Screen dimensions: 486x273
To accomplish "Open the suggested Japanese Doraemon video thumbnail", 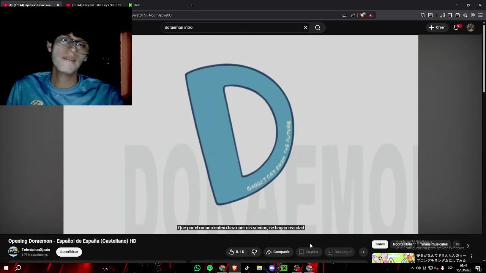I will pyautogui.click(x=393, y=258).
